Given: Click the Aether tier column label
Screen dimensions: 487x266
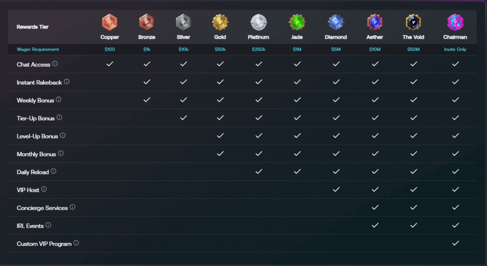Looking at the screenshot, I should (375, 37).
